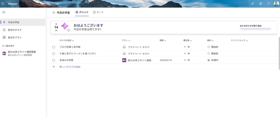280x117 pixels.
Task: Open the app launcher waffle icon
Action: [3, 4]
